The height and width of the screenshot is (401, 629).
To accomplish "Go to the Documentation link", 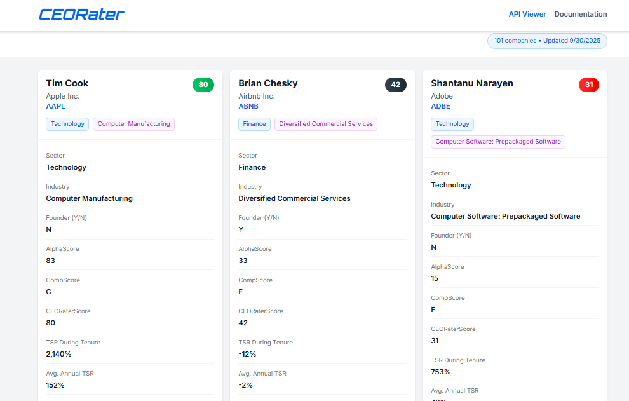I will click(581, 14).
